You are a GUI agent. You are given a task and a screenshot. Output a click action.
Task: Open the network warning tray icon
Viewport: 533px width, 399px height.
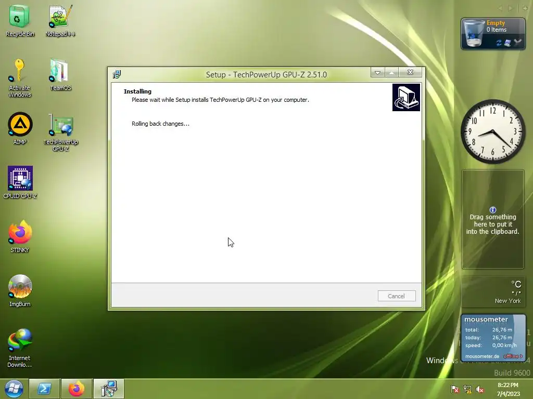(x=467, y=389)
